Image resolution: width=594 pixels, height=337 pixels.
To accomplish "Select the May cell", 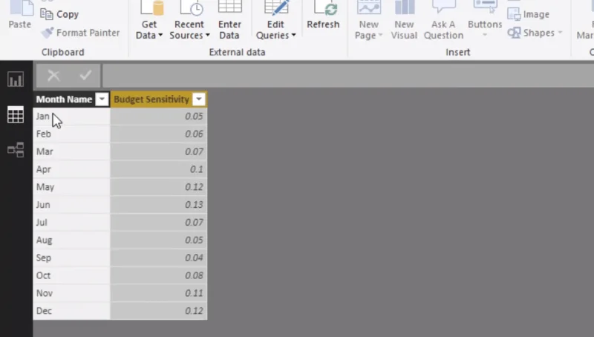I will point(71,186).
